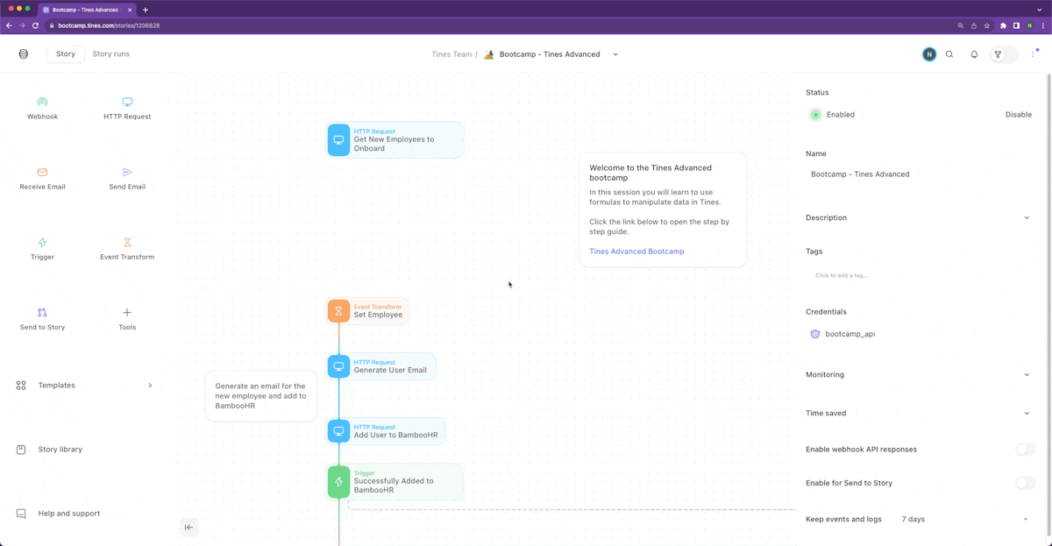
Task: Pick the Send Email action icon
Action: click(x=127, y=173)
